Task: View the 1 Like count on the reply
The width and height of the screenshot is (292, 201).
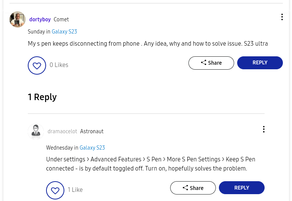Action: point(75,190)
